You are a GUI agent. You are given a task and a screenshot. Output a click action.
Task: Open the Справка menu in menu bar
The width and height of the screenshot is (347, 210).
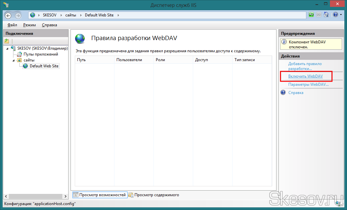point(49,25)
